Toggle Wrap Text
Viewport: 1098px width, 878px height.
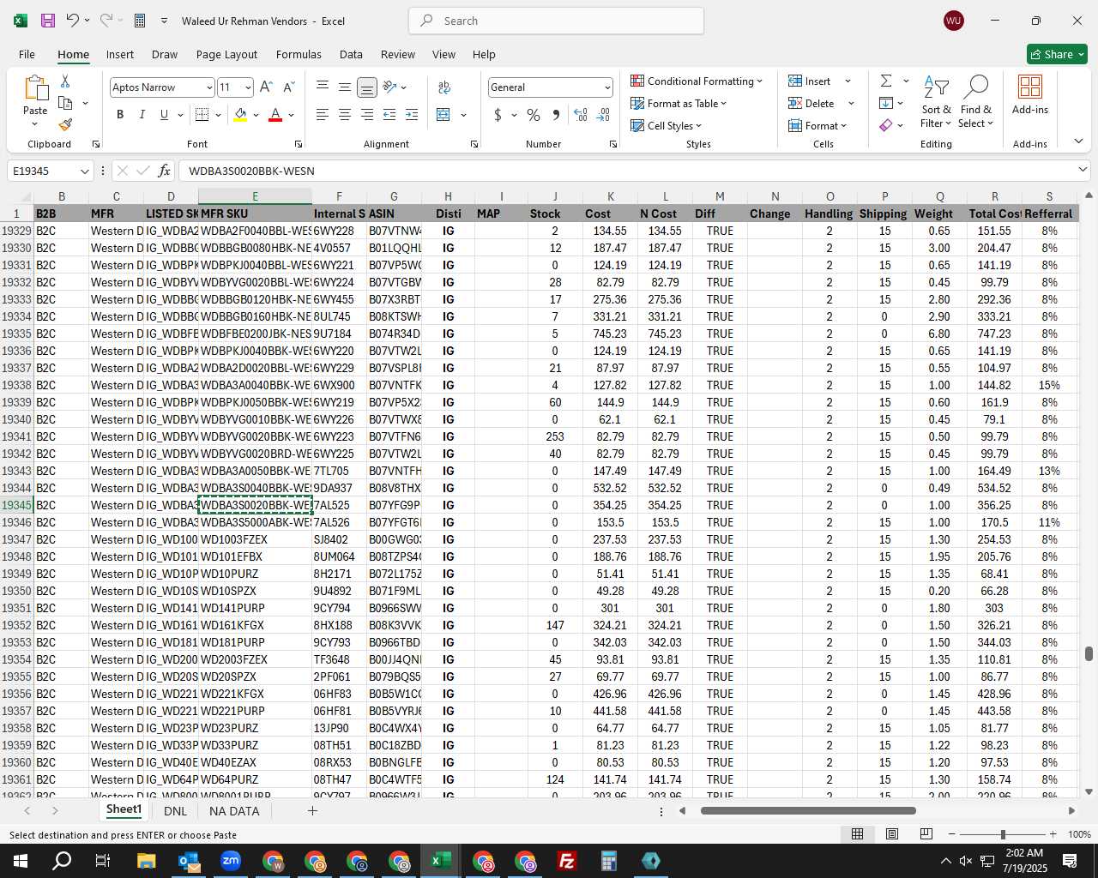point(444,87)
